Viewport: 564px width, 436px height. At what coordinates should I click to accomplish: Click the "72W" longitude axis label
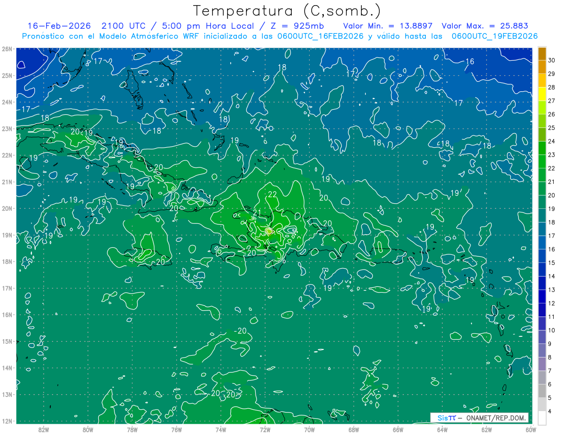point(265,429)
